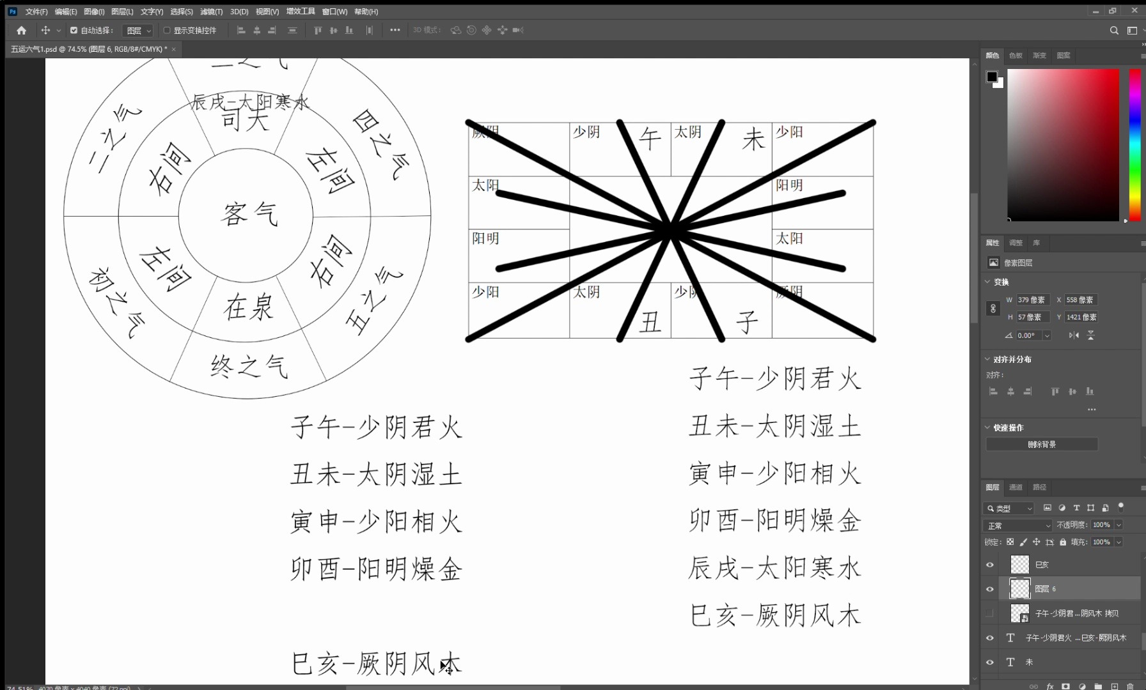Collapse the 变换 section
This screenshot has height=690, width=1146.
click(x=987, y=282)
